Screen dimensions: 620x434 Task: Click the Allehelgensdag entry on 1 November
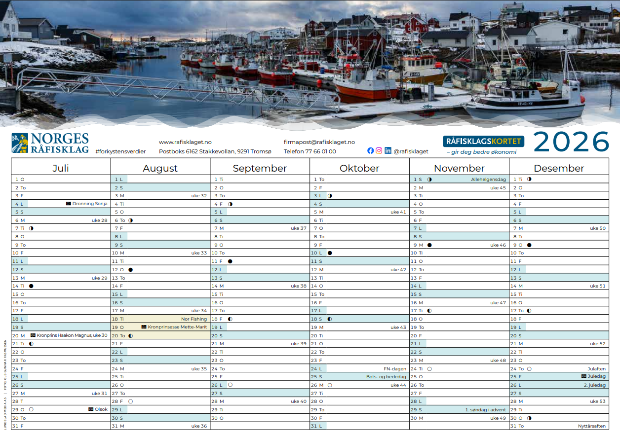pos(488,180)
